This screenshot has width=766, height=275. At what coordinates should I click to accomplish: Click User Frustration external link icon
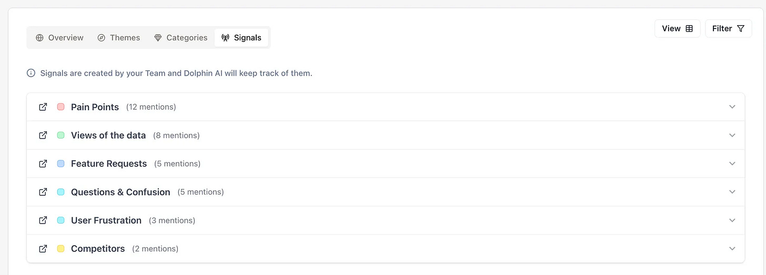(x=43, y=220)
